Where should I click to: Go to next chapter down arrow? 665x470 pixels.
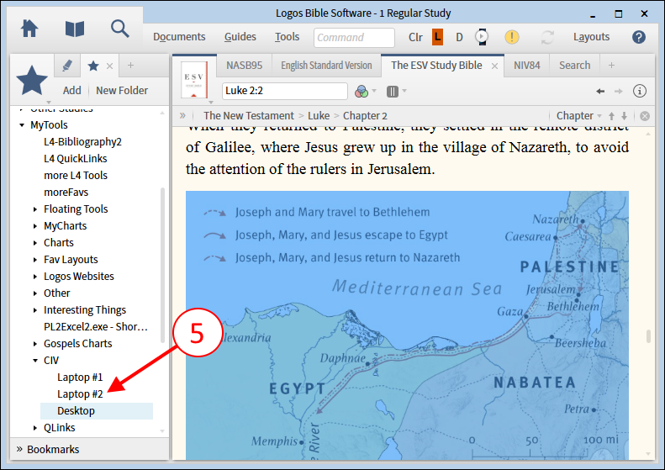click(x=625, y=116)
